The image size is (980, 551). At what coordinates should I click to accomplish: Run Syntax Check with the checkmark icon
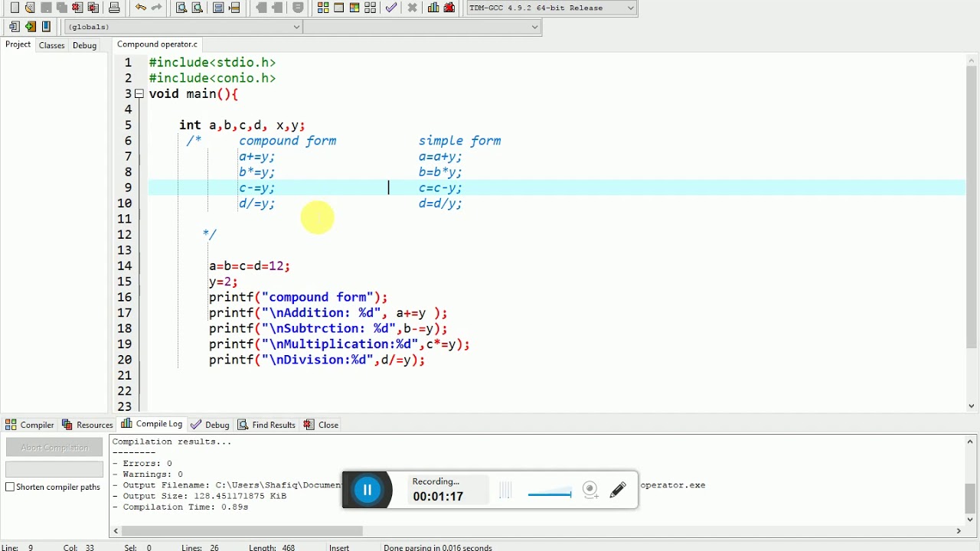[390, 8]
